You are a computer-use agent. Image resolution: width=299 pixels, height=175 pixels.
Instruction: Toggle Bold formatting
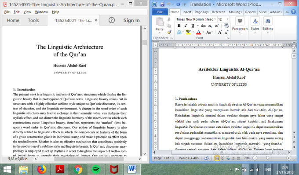pyautogui.click(x=179, y=26)
